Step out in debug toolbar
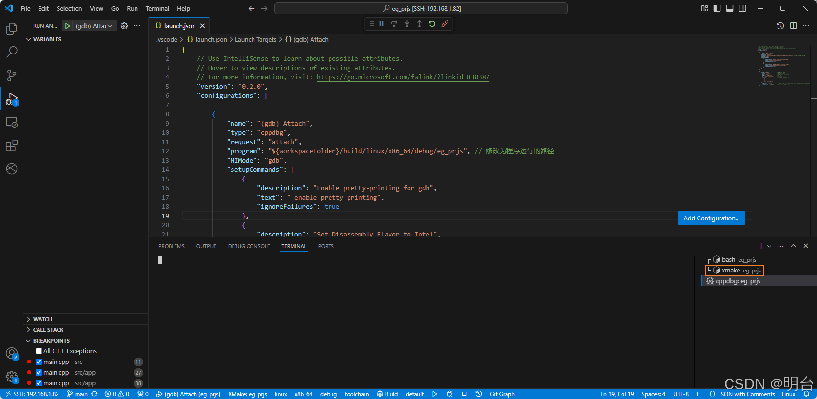Viewport: 817px width, 399px height. pos(419,24)
